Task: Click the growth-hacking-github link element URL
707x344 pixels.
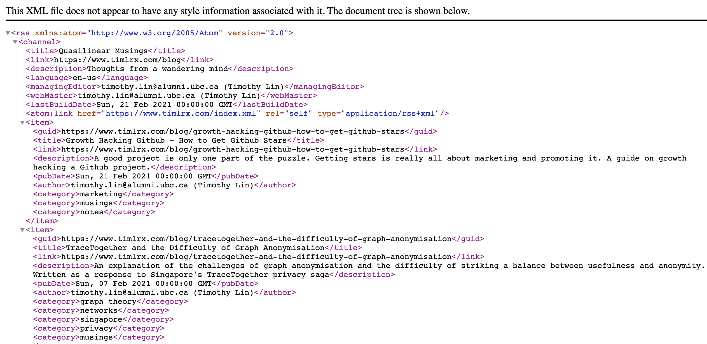Action: tap(233, 149)
